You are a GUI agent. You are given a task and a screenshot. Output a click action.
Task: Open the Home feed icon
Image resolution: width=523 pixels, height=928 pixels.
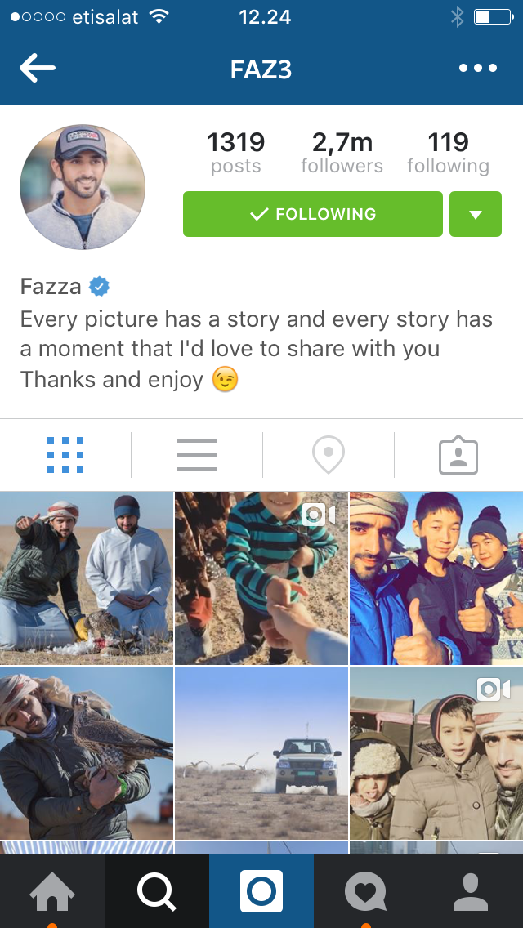(52, 891)
